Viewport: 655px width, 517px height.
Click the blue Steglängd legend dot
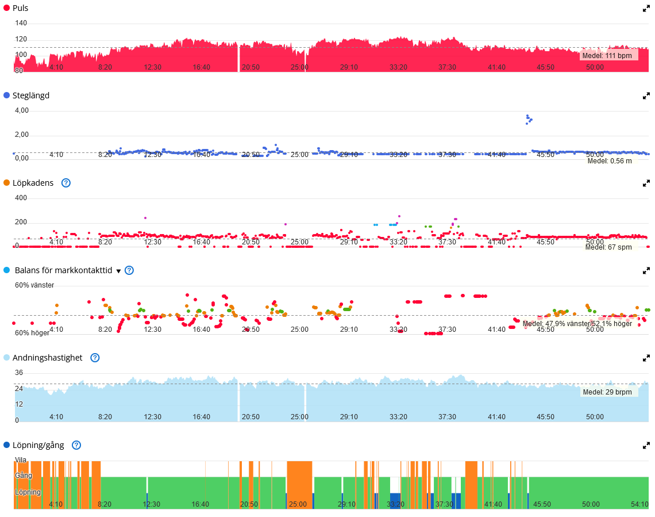7,95
